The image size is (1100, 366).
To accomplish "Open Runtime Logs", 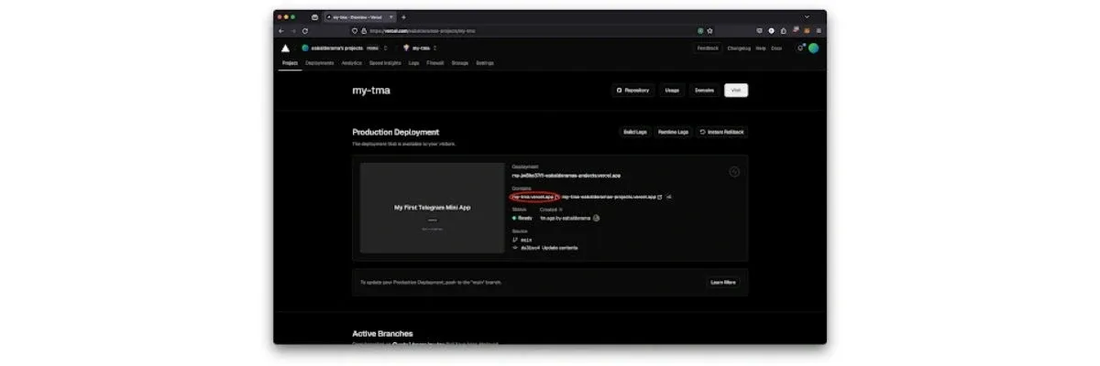I will click(674, 132).
